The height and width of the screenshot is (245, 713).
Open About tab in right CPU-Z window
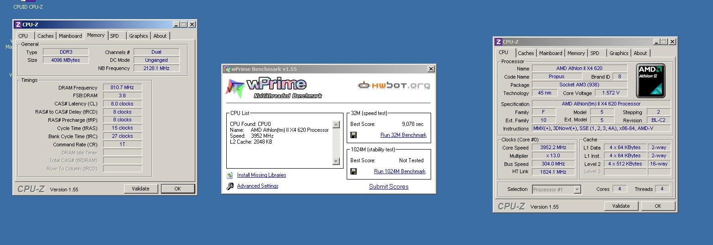640,53
